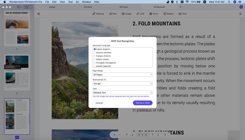Open the View menu
This screenshot has height=140, width=245.
(x=62, y=2)
